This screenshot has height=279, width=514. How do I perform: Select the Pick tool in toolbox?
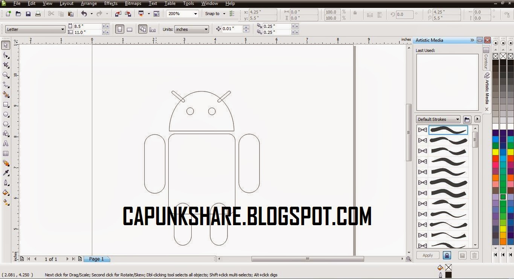click(x=6, y=46)
